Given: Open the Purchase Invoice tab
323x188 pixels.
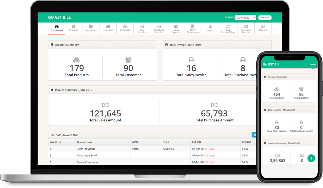Looking at the screenshot, I should pos(159,28).
